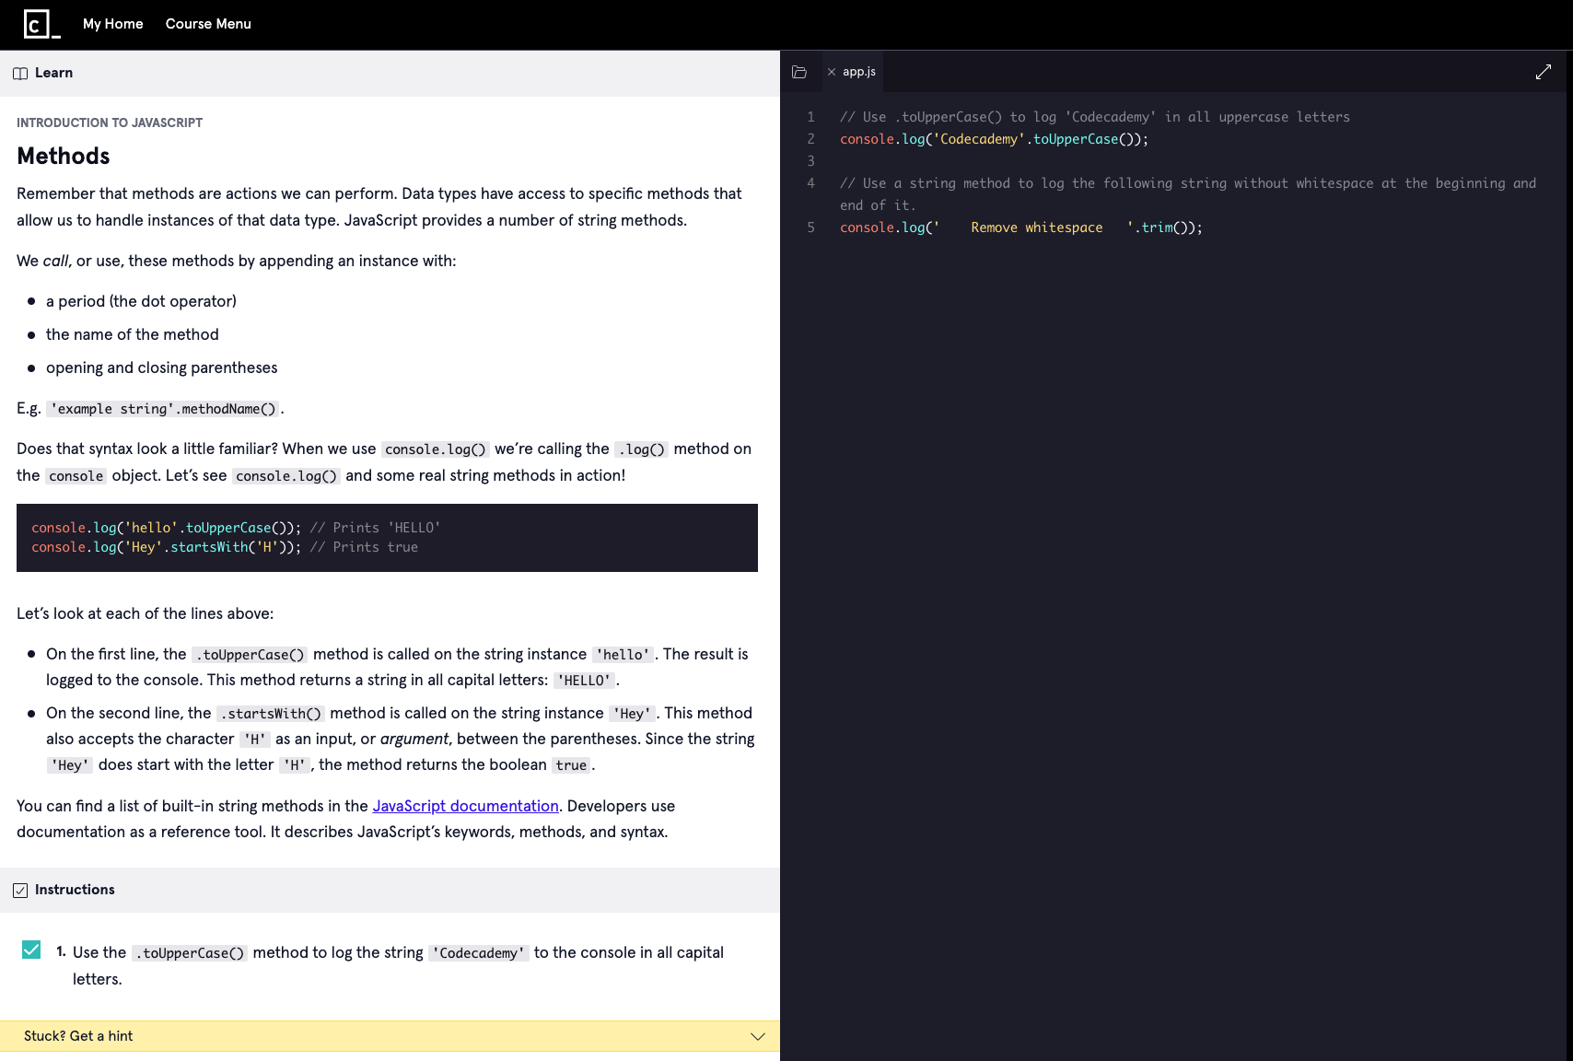Image resolution: width=1573 pixels, height=1061 pixels.
Task: Click the line 4 whitespace comment
Action: tap(1188, 194)
